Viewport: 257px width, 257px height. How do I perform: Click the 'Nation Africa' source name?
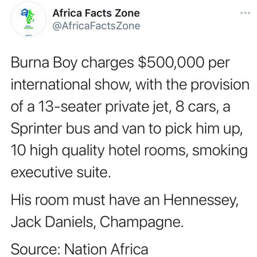pos(106,249)
